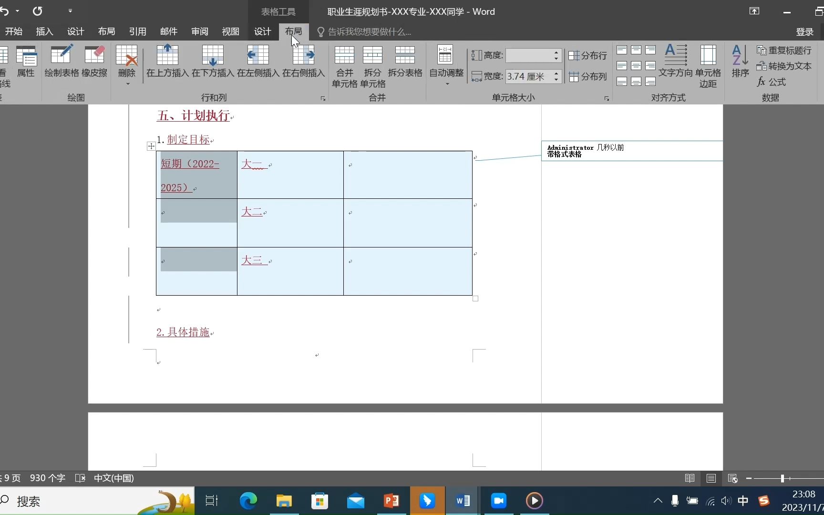
Task: Click the table move handle icon
Action: tap(151, 146)
